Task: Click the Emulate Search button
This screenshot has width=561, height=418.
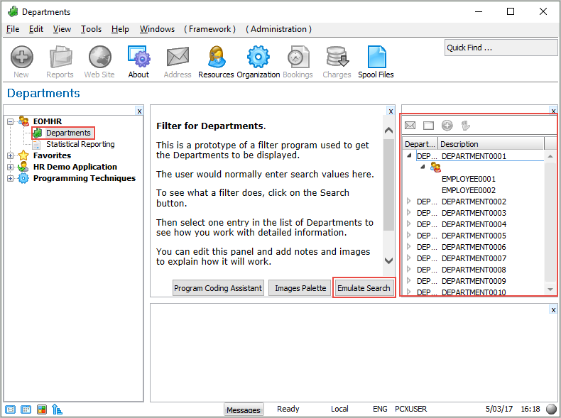Action: (364, 288)
